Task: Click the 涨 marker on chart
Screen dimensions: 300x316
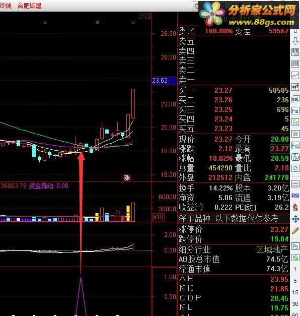Action: click(127, 178)
